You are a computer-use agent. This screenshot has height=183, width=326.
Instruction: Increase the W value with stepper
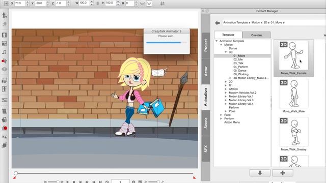point(92,2)
